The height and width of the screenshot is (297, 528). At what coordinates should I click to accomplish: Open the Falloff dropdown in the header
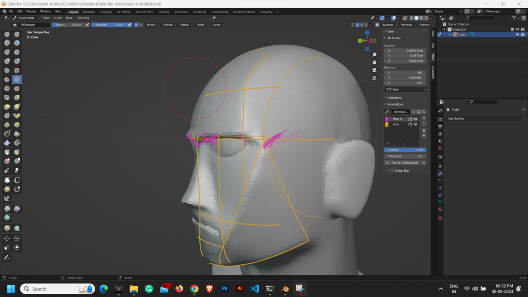(202, 25)
